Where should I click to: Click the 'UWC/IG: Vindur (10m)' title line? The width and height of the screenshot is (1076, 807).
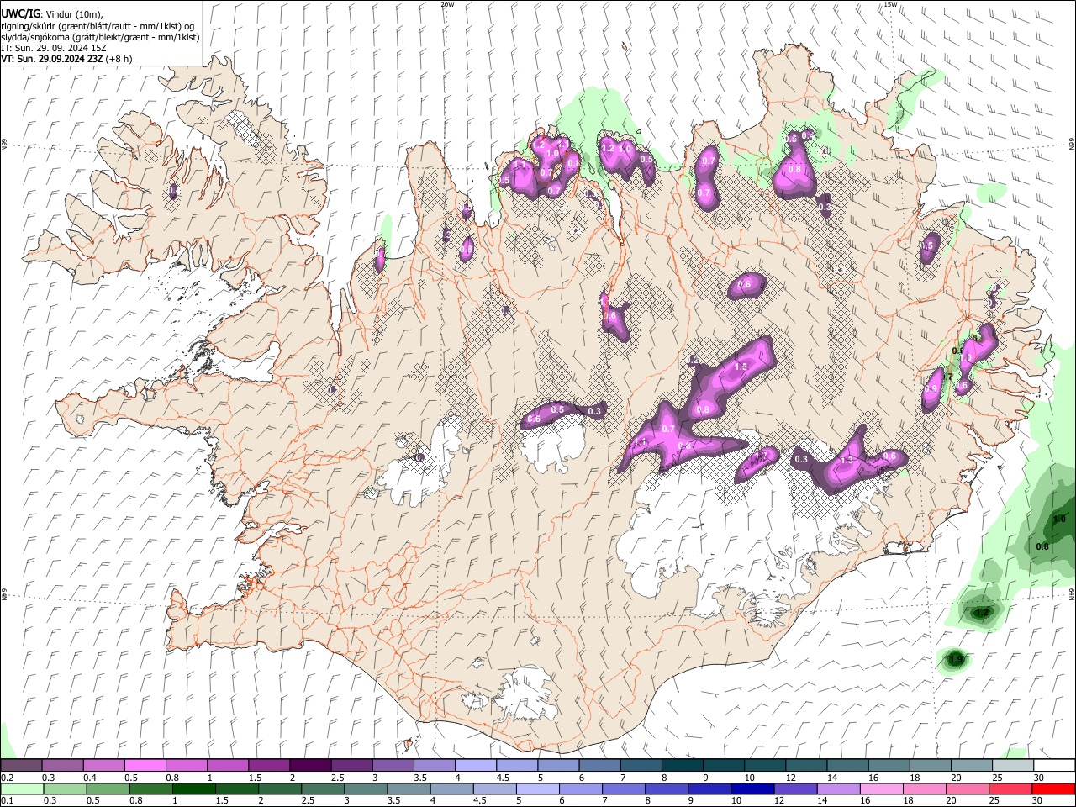(x=52, y=14)
